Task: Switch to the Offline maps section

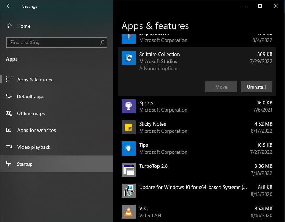Action: [31, 113]
